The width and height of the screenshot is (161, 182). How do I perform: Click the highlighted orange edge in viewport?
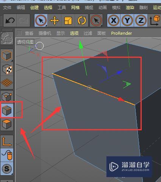(94, 89)
